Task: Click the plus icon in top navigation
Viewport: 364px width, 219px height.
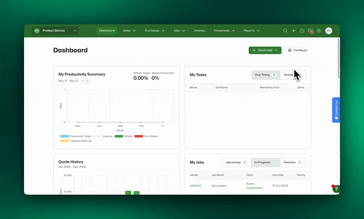Action: (x=294, y=31)
